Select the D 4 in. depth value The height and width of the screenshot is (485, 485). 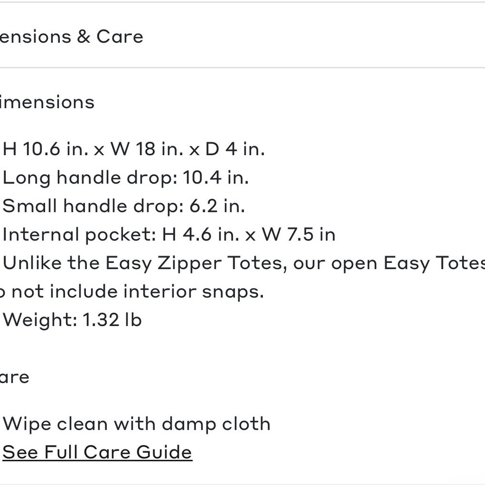click(x=235, y=149)
